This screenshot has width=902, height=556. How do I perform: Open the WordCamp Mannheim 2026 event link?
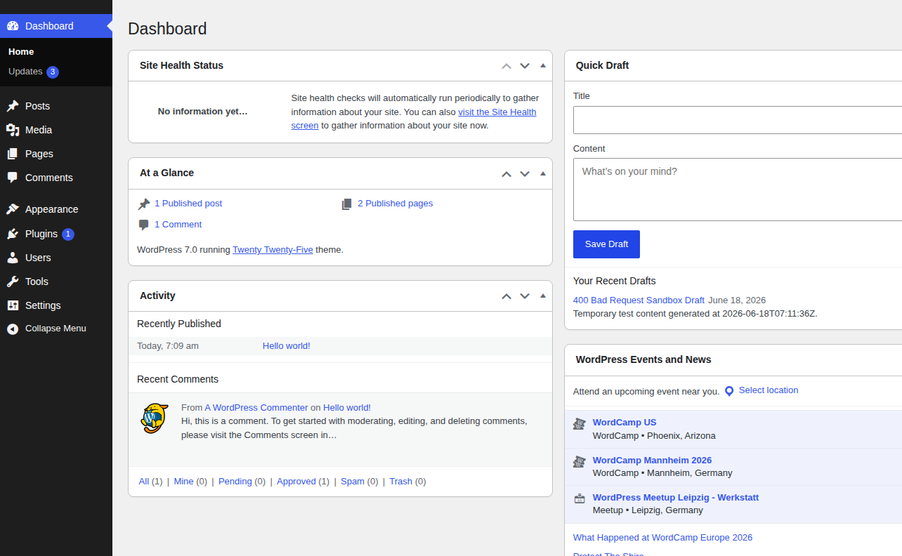653,461
